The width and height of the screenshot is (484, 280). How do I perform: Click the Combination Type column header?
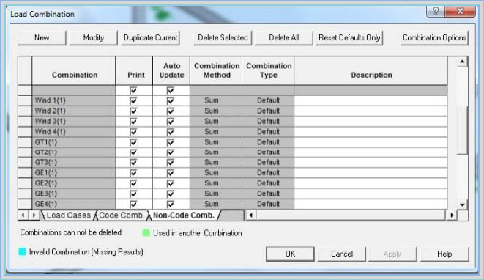[268, 71]
